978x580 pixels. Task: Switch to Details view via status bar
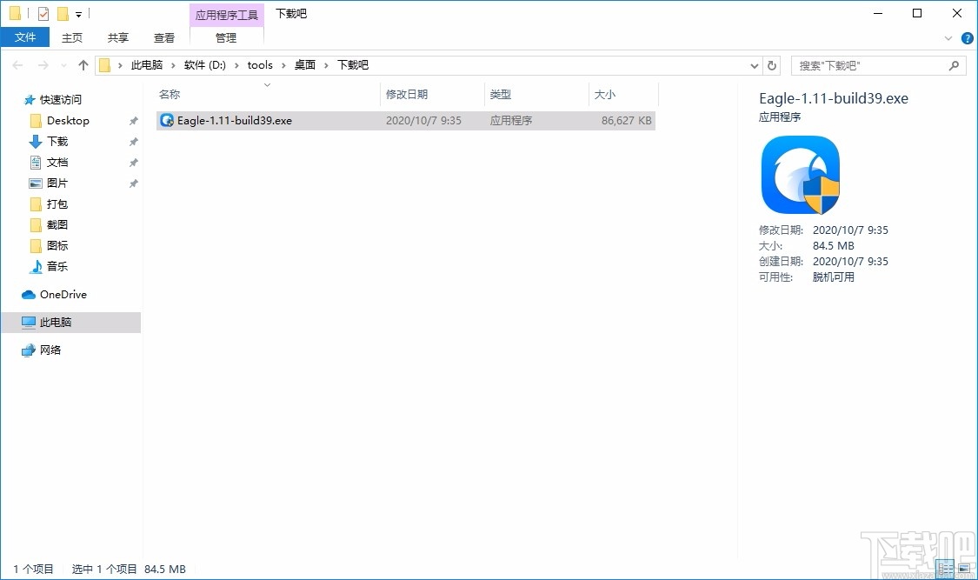click(944, 569)
